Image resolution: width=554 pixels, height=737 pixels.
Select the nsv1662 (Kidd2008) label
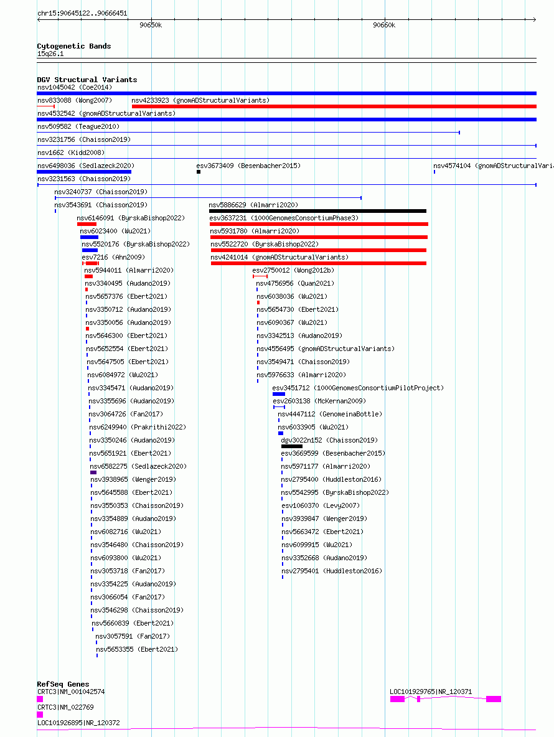click(x=71, y=153)
